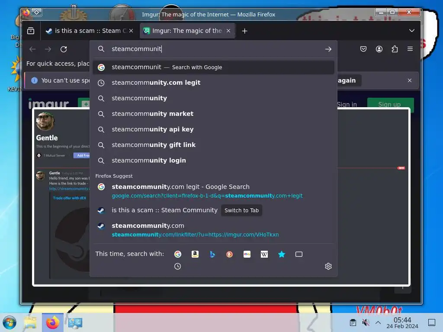Image resolution: width=443 pixels, height=332 pixels.
Task: Go forward with the forward arrow
Action: [x=48, y=49]
